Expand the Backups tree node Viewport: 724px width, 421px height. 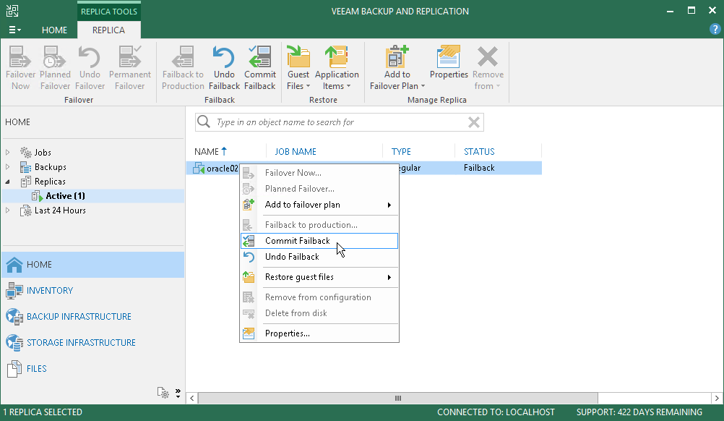tap(7, 167)
